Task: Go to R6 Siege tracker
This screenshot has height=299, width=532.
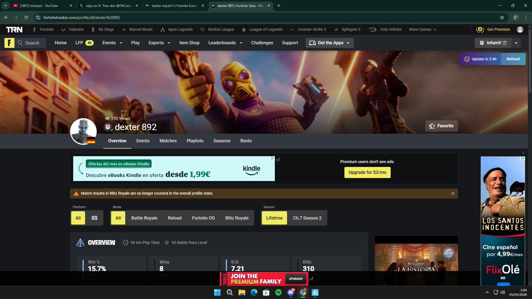Action: click(x=102, y=29)
